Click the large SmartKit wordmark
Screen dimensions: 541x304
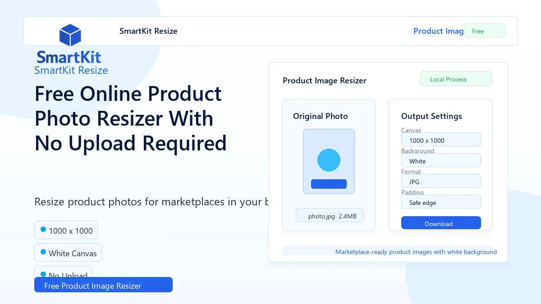click(x=69, y=57)
